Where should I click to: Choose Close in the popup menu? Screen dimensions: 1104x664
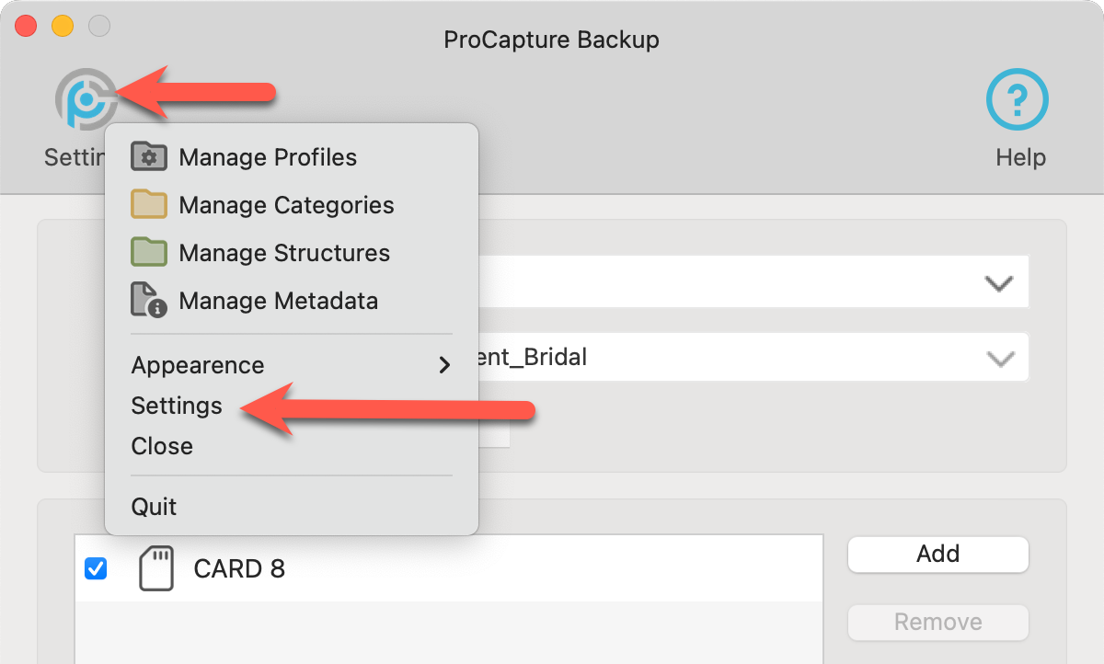[x=162, y=446]
